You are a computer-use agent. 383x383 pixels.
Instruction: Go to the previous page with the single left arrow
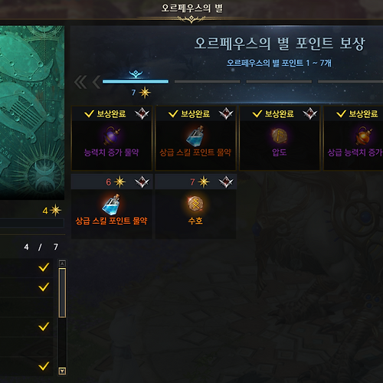click(97, 83)
